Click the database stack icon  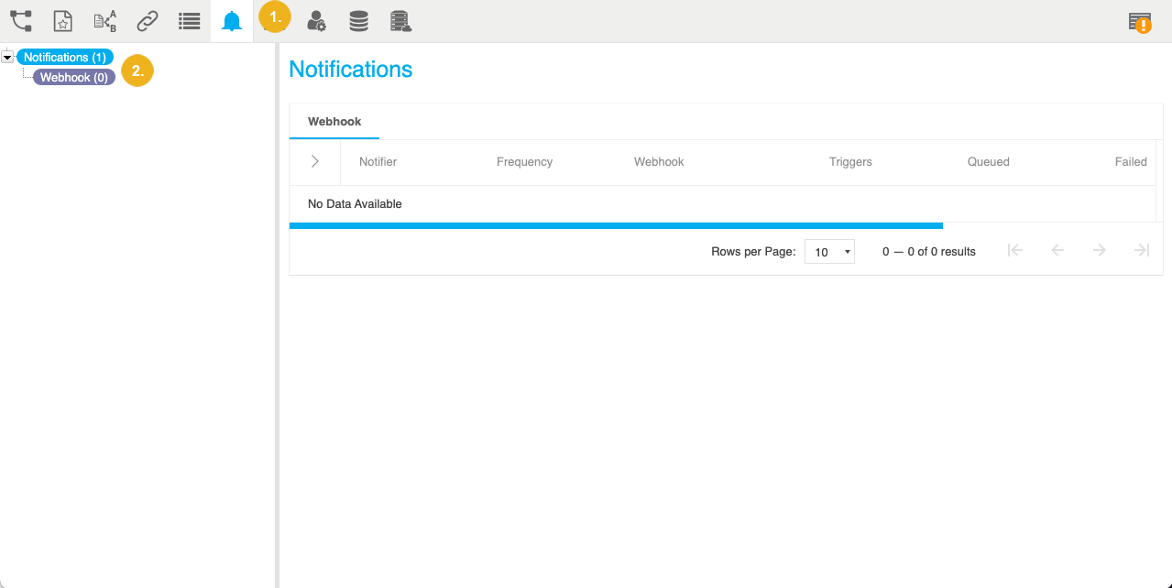358,20
